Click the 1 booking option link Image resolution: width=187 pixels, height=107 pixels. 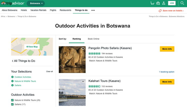[x=167, y=72]
